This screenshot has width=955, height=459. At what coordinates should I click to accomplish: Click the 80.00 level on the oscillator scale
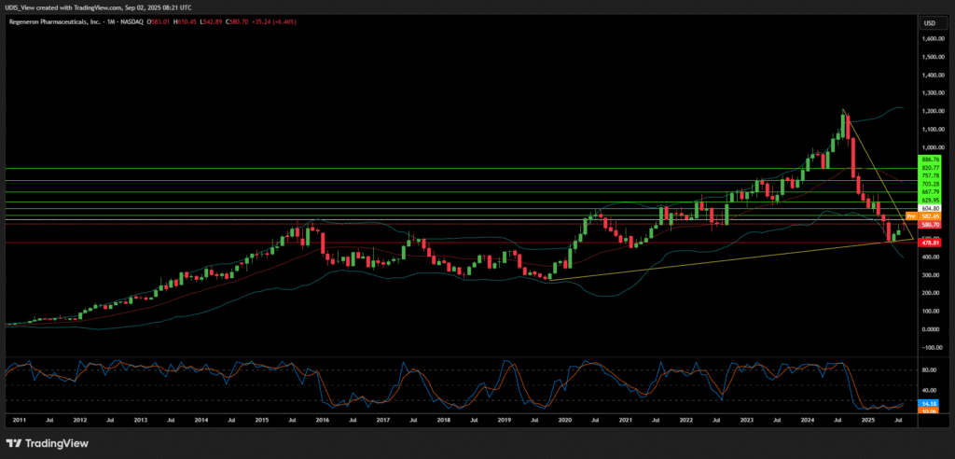[929, 369]
